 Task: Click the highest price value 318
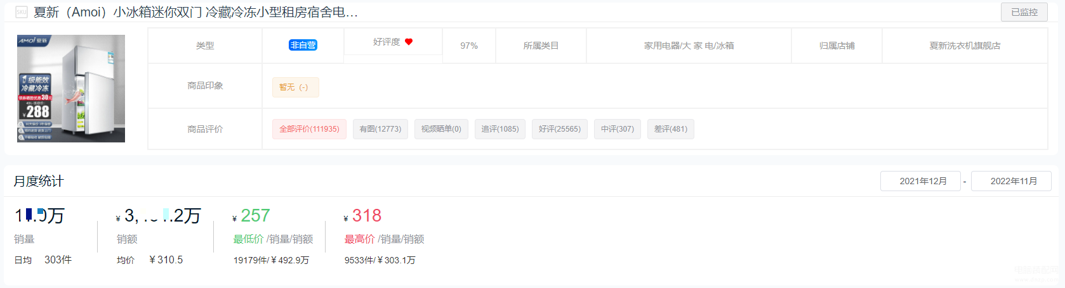click(x=367, y=216)
